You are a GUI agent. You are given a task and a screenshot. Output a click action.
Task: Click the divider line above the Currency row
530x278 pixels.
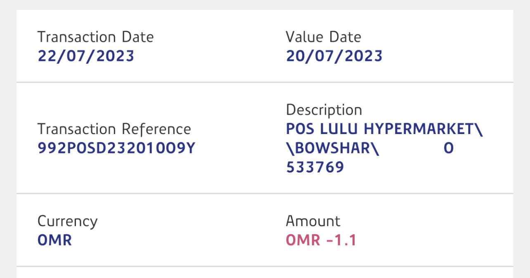[x=265, y=193]
